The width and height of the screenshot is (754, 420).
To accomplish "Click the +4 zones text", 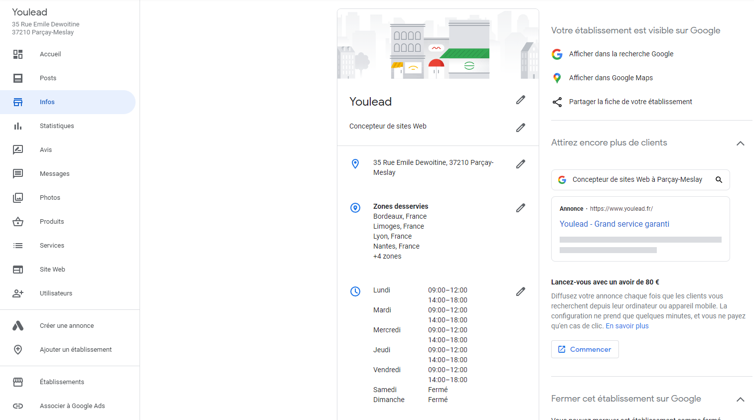I will pyautogui.click(x=387, y=256).
